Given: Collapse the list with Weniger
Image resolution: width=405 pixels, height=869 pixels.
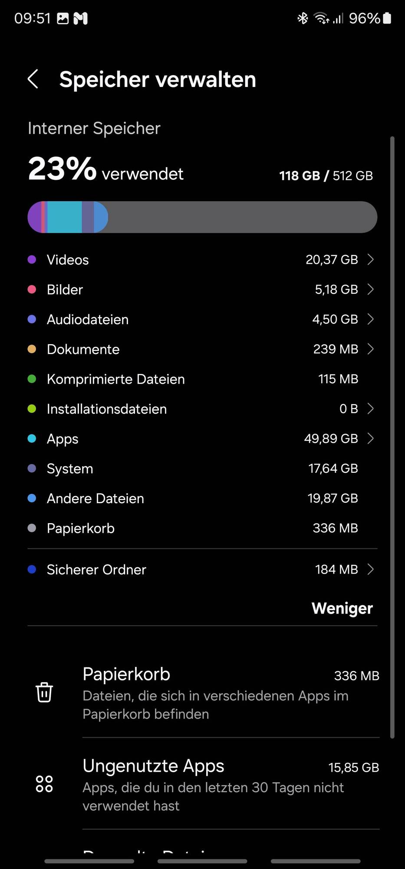Looking at the screenshot, I should [x=342, y=608].
